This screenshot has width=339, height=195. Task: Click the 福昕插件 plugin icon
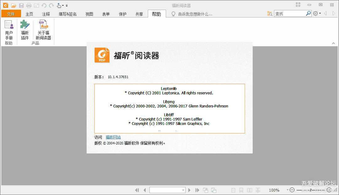click(25, 30)
